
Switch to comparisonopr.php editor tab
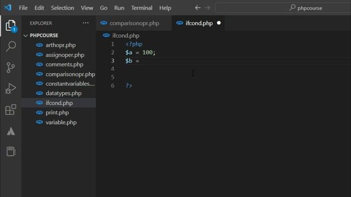(134, 23)
